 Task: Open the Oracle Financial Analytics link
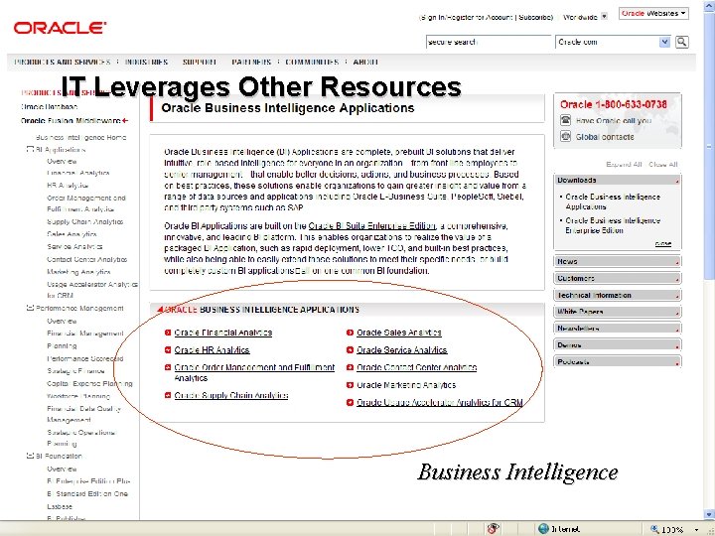(x=223, y=333)
